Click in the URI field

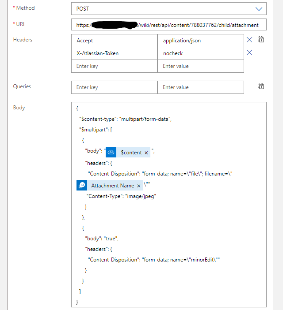point(169,25)
